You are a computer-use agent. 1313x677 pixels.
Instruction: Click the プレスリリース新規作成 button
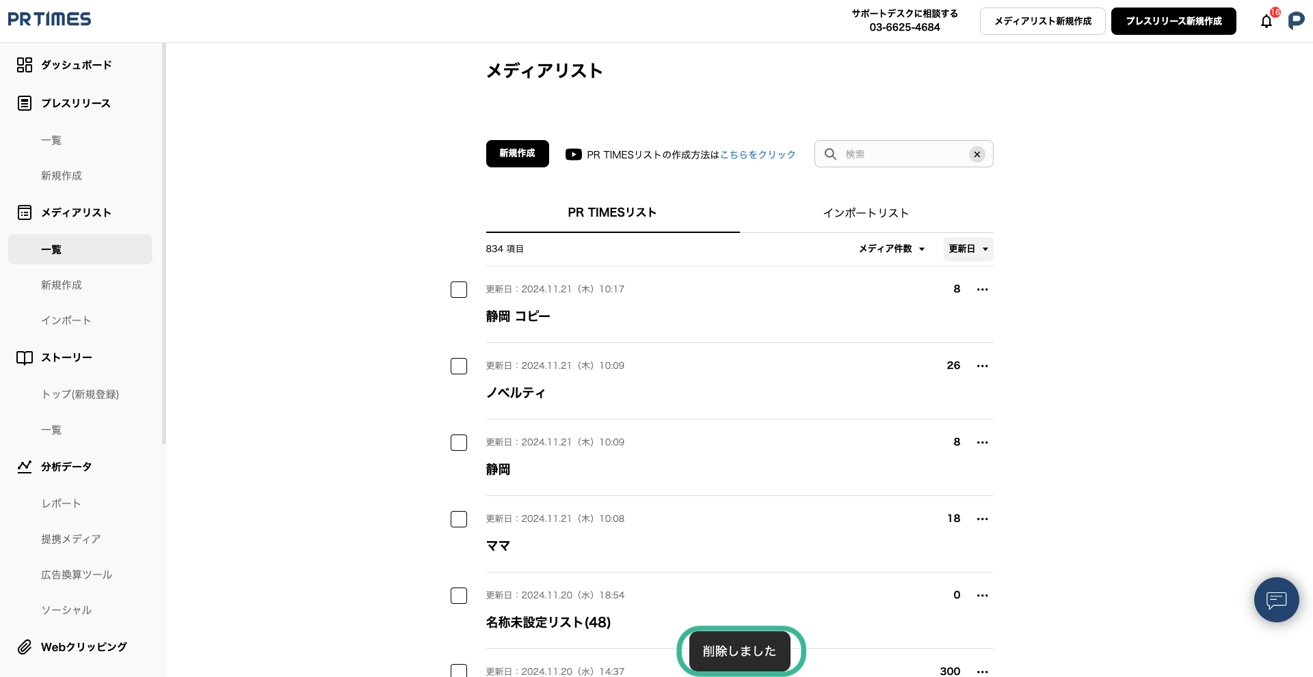coord(1173,21)
